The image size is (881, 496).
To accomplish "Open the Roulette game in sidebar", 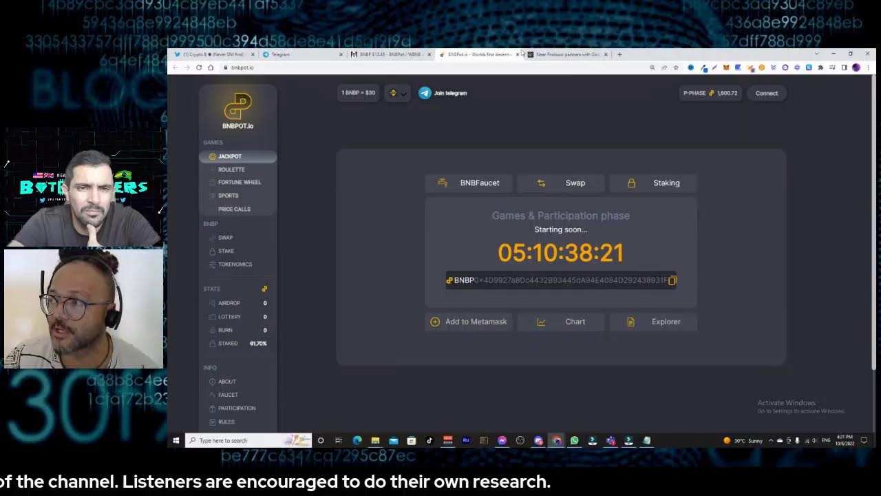I will [x=231, y=169].
